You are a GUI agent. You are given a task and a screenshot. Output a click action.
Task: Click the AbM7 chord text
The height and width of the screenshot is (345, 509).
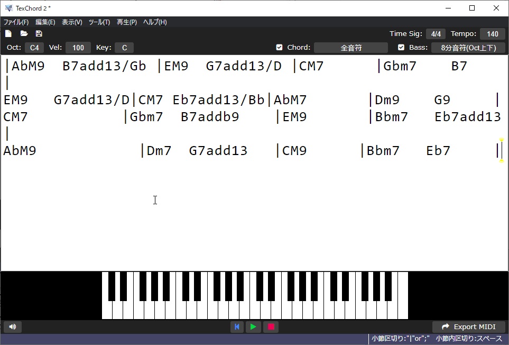click(x=290, y=100)
